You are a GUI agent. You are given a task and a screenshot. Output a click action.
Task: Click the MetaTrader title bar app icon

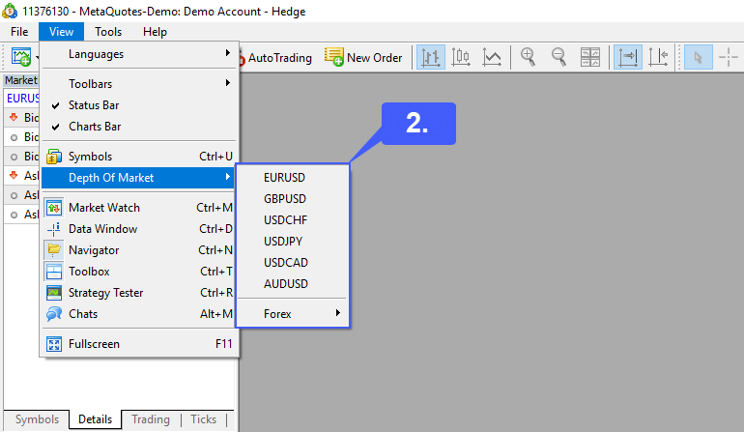[x=10, y=11]
